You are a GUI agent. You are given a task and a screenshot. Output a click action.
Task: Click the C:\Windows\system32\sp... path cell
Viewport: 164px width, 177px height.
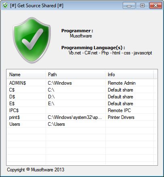point(75,117)
